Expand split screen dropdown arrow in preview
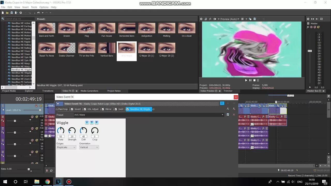The width and height of the screenshot is (331, 186). (x=219, y=19)
